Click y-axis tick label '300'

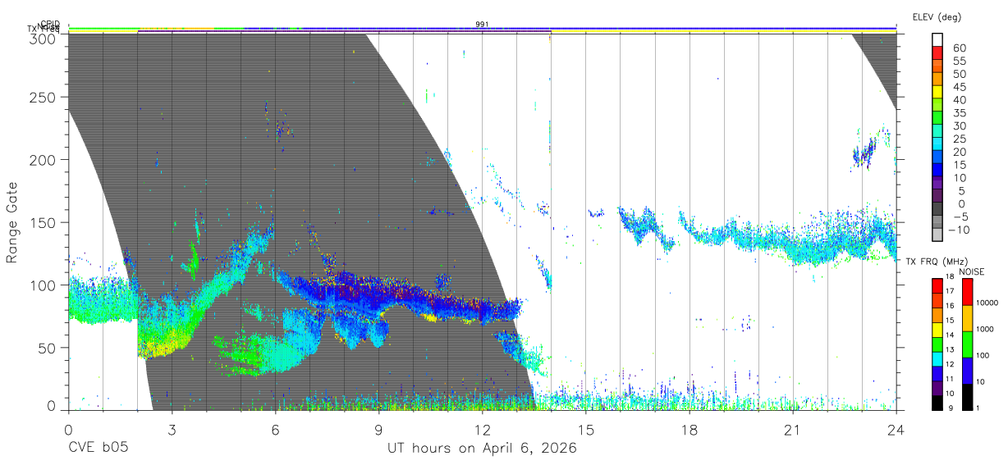(43, 38)
